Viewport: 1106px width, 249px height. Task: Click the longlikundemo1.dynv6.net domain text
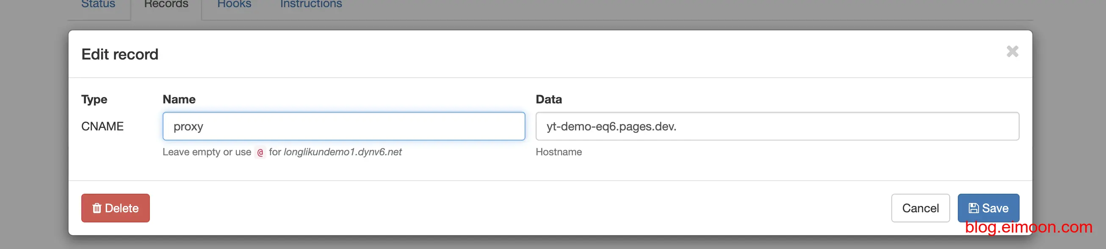point(342,152)
